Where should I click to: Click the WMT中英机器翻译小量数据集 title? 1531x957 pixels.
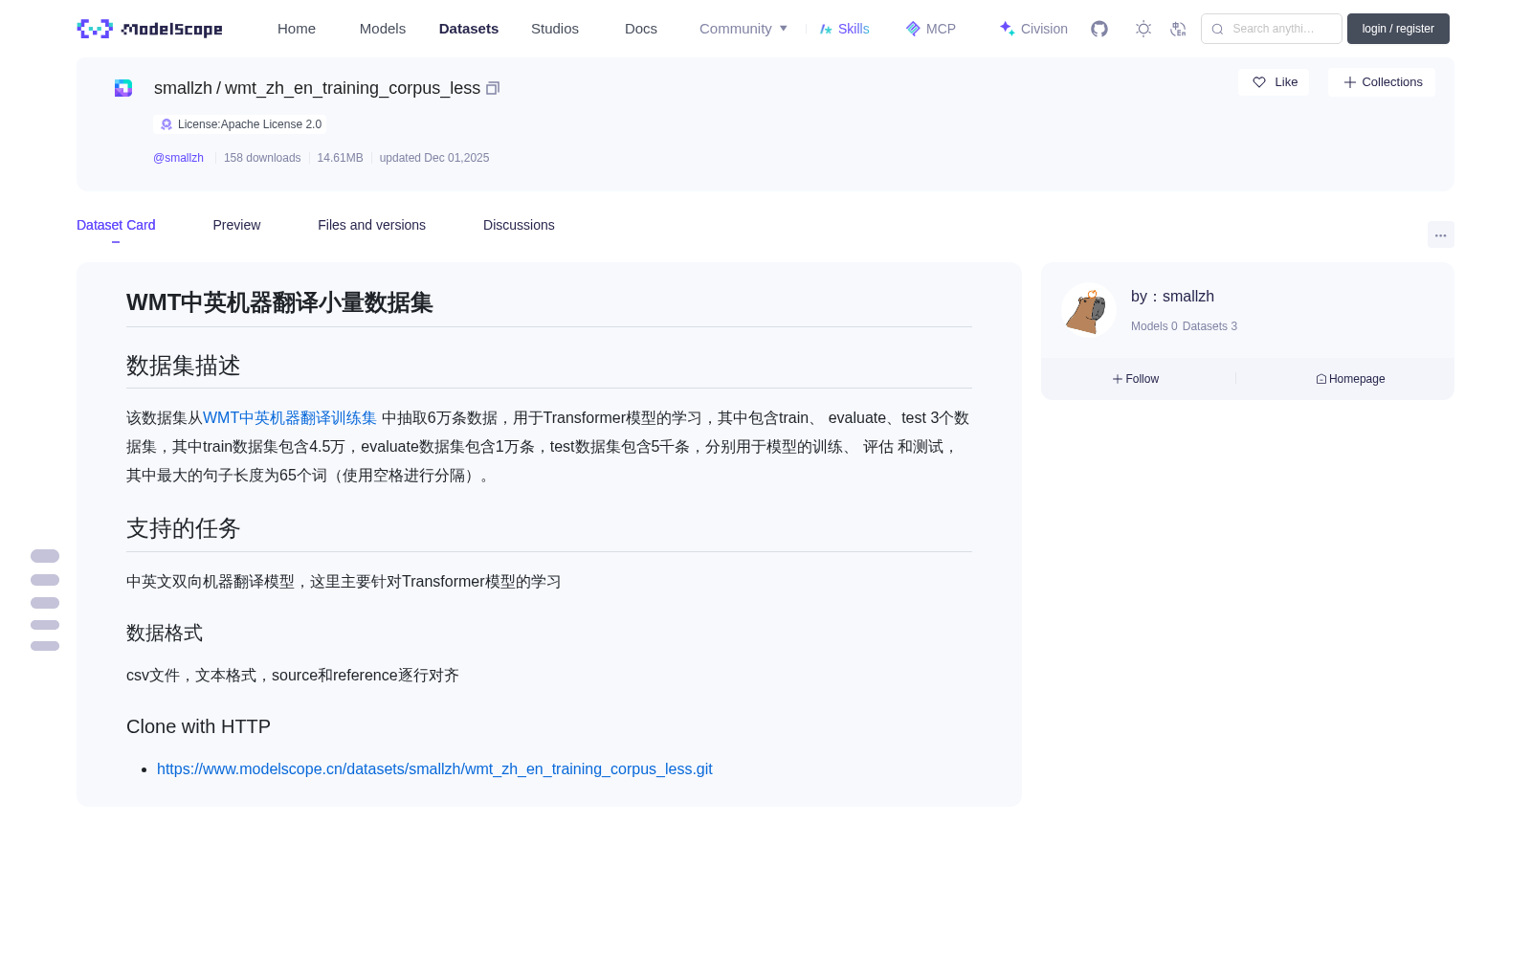tap(279, 302)
